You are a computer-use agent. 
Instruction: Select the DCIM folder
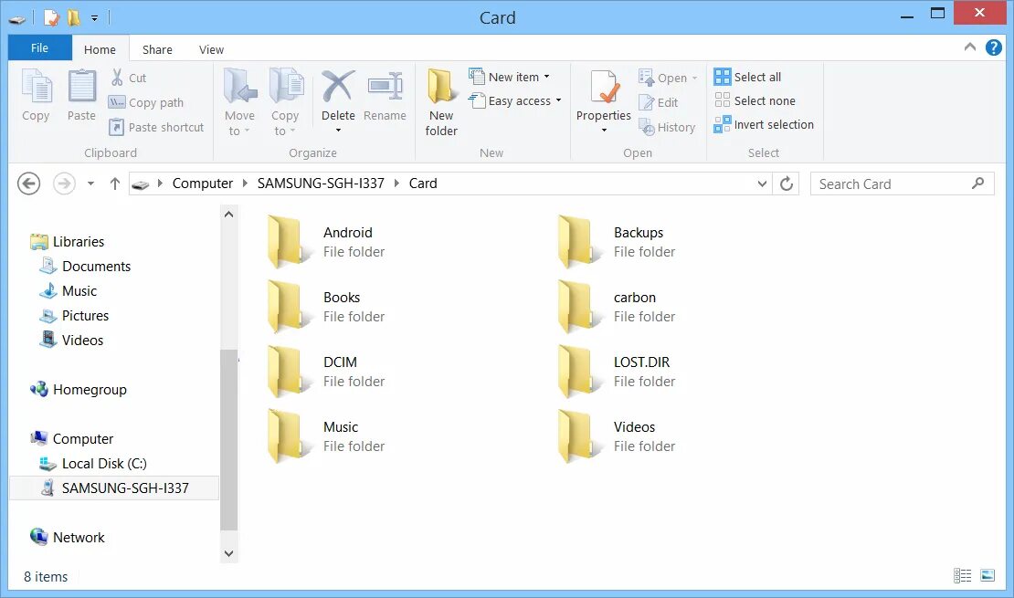tap(326, 372)
